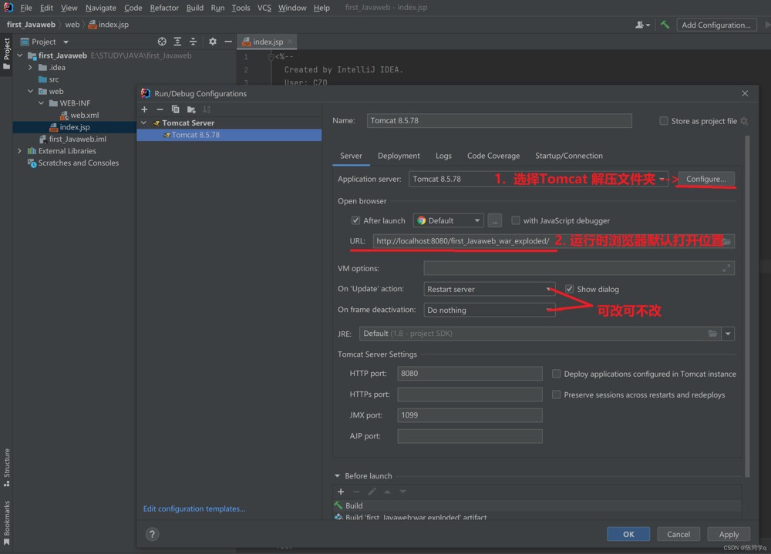Open Project panel gear options
Screen dimensions: 771x554
coord(213,42)
